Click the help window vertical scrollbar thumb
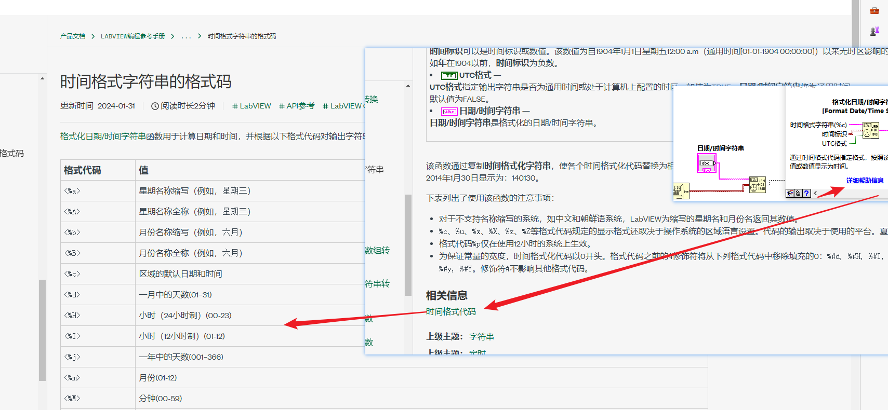Viewport: 888px width, 410px height. (x=408, y=245)
